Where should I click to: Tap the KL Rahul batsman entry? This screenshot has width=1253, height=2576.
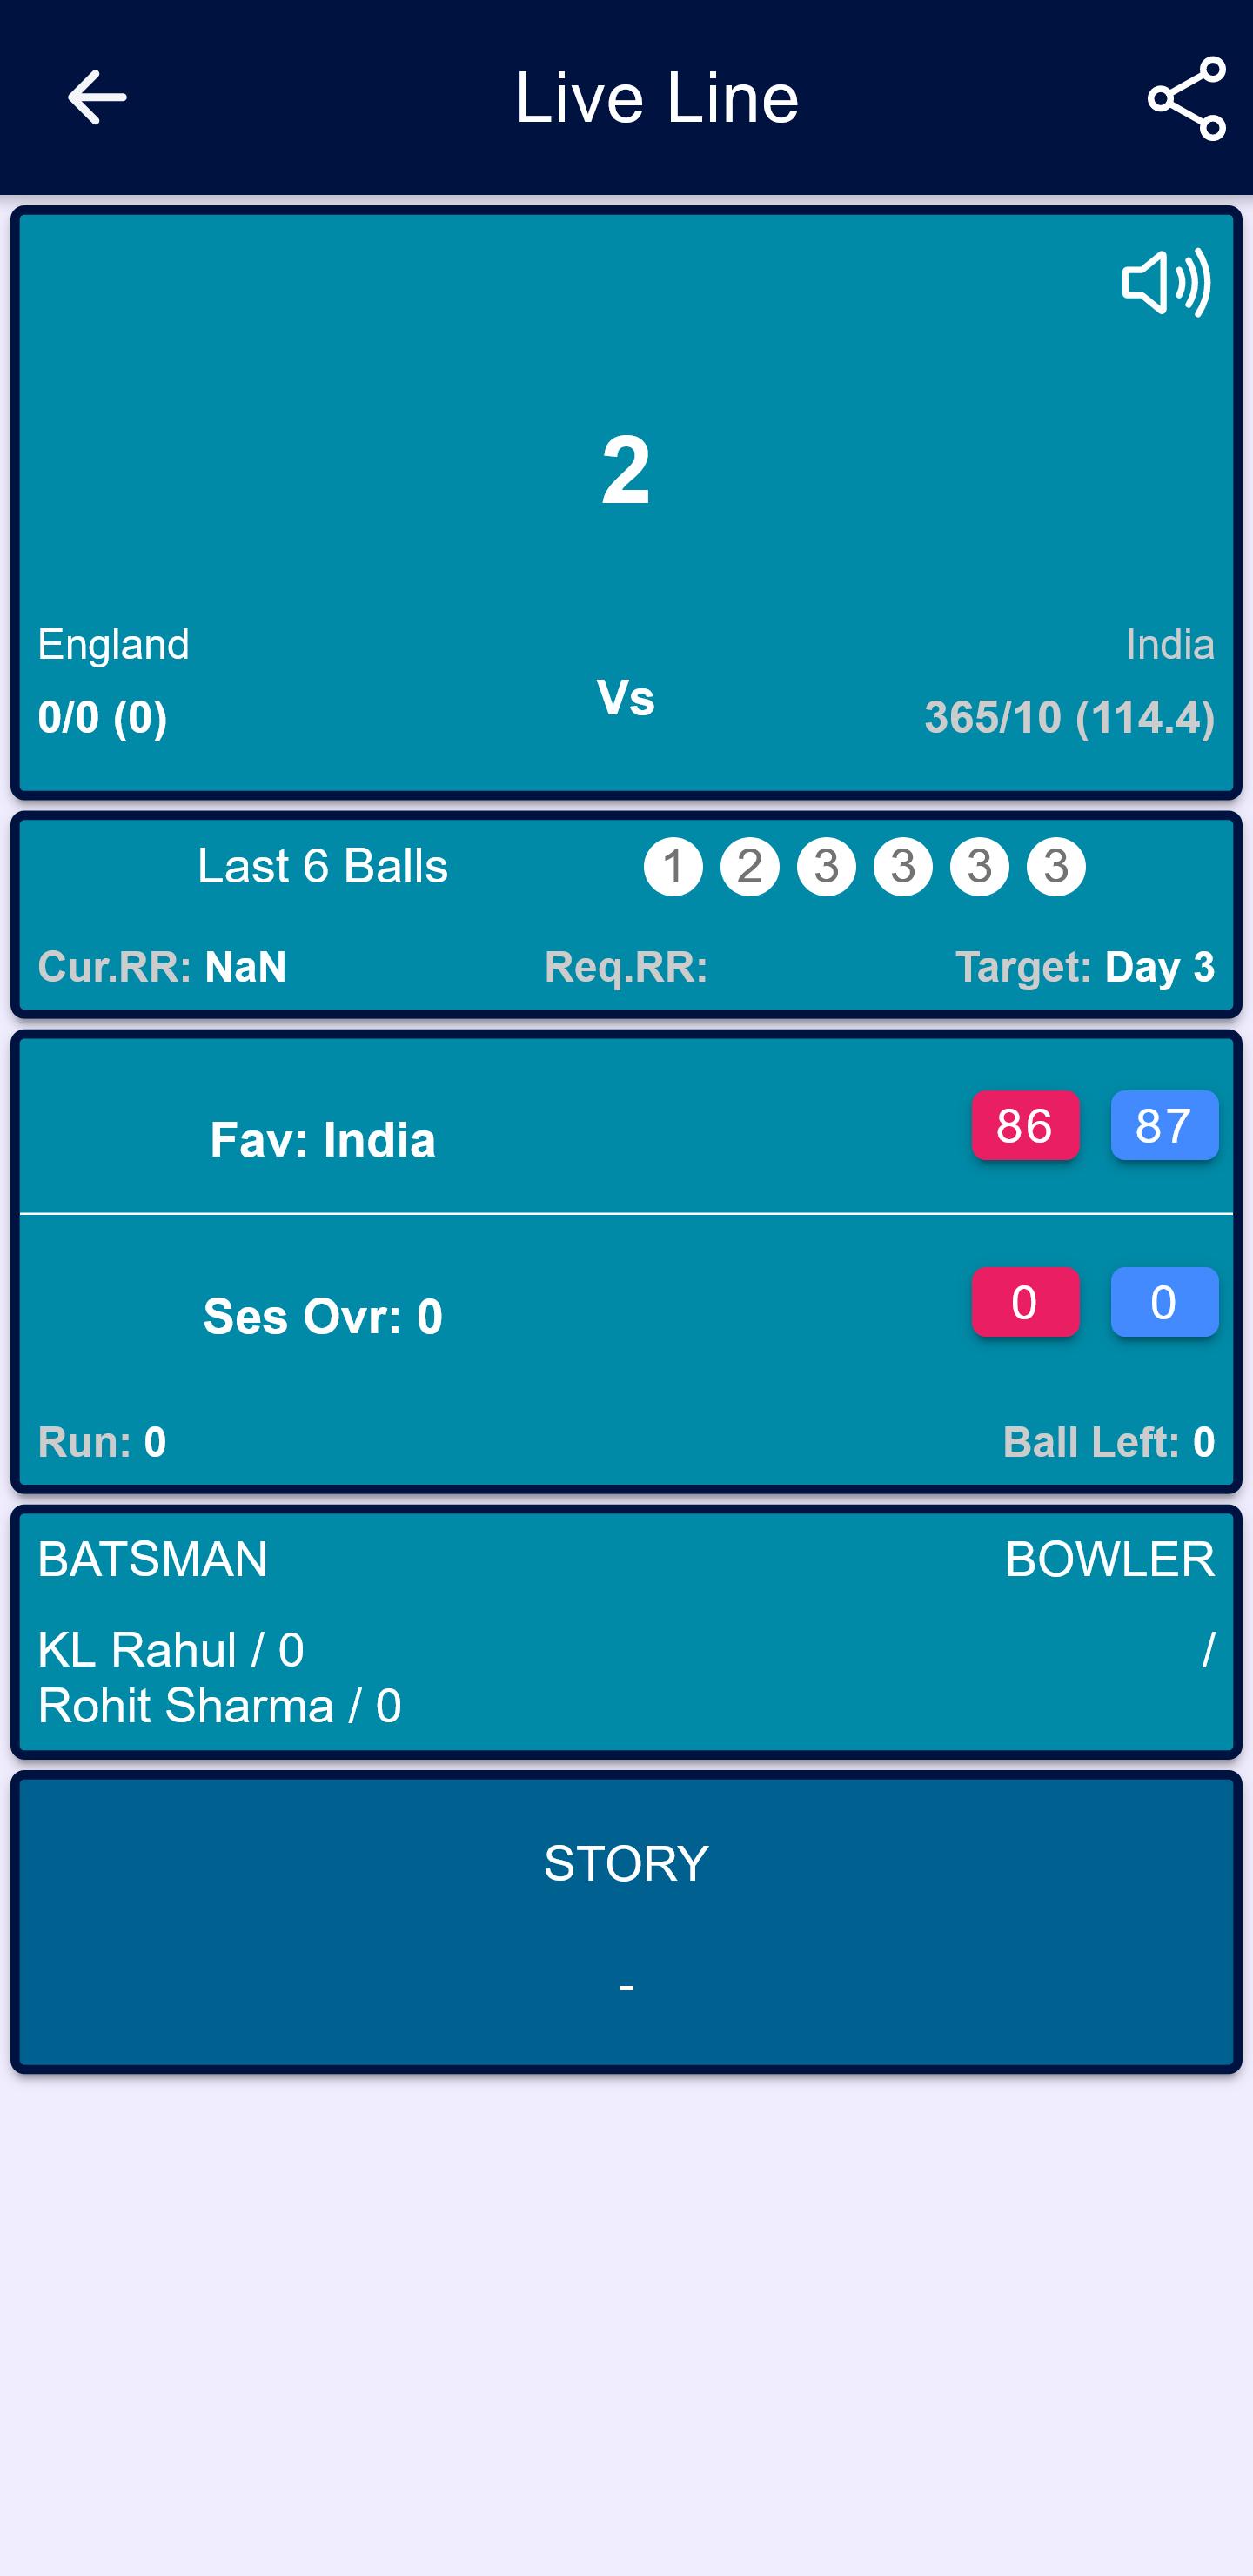click(171, 1650)
